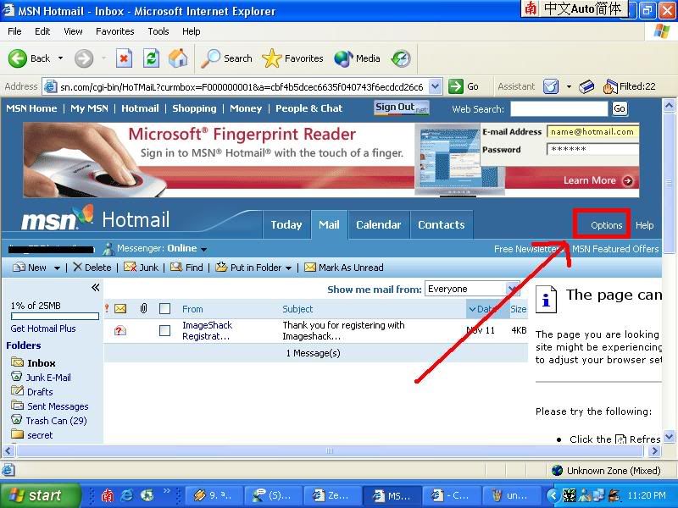The height and width of the screenshot is (508, 678).
Task: Switch to the Today tab
Action: [286, 224]
